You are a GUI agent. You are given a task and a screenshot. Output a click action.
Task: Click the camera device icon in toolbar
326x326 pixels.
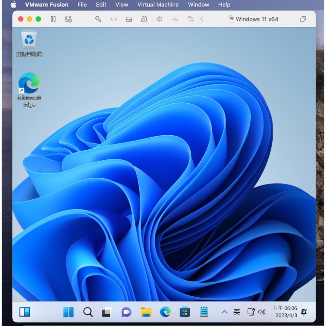coord(144,19)
